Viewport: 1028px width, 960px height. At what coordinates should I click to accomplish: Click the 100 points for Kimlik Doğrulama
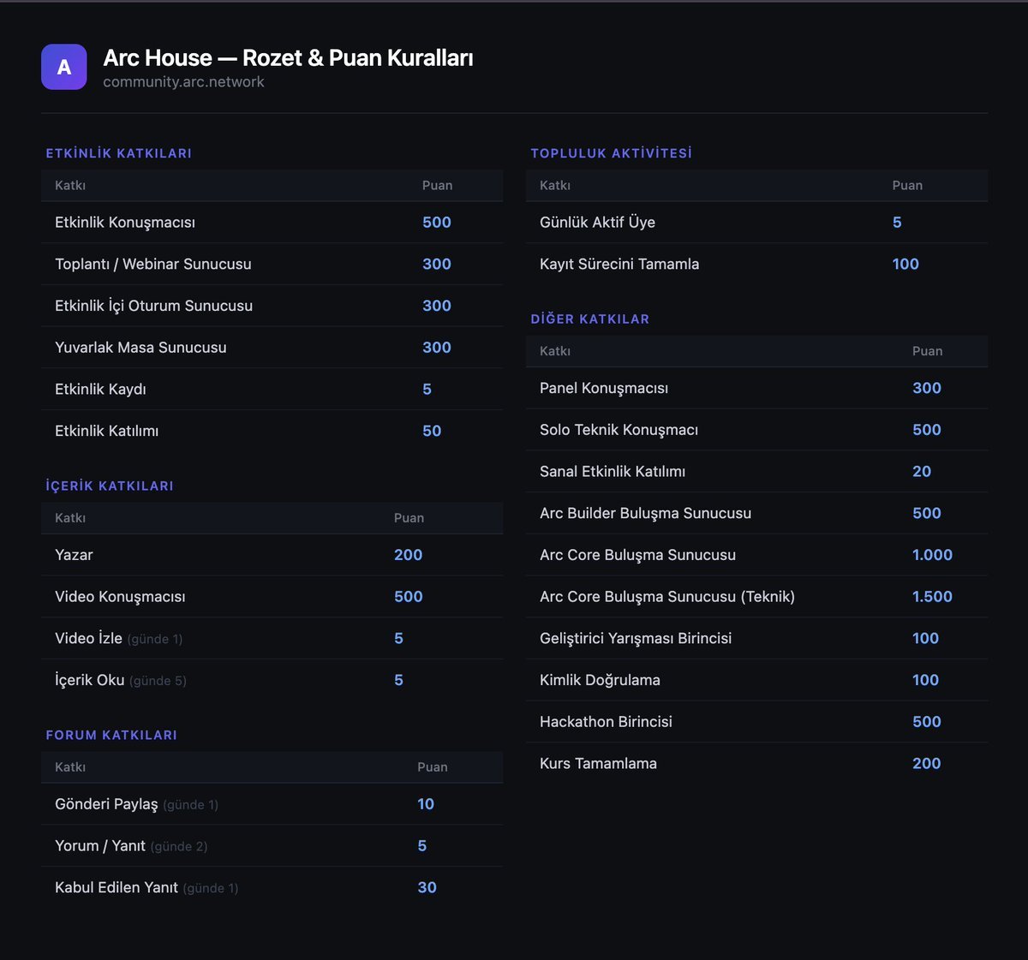(925, 680)
